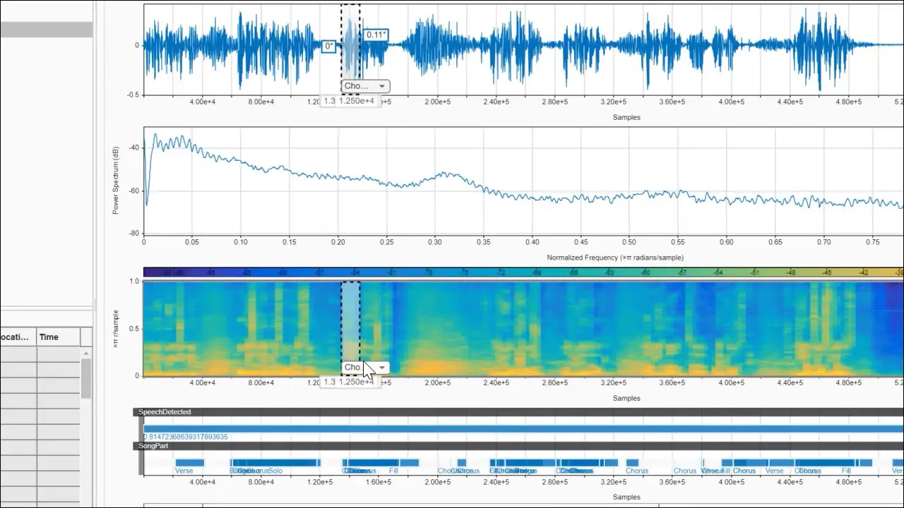Screen dimensions: 904x508
Task: Open label dropdown in spectrogram selection
Action: point(382,368)
